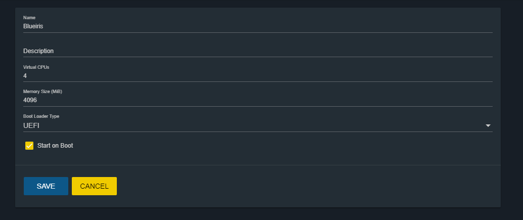Click the value 4 under Virtual CPUs

[x=25, y=76]
